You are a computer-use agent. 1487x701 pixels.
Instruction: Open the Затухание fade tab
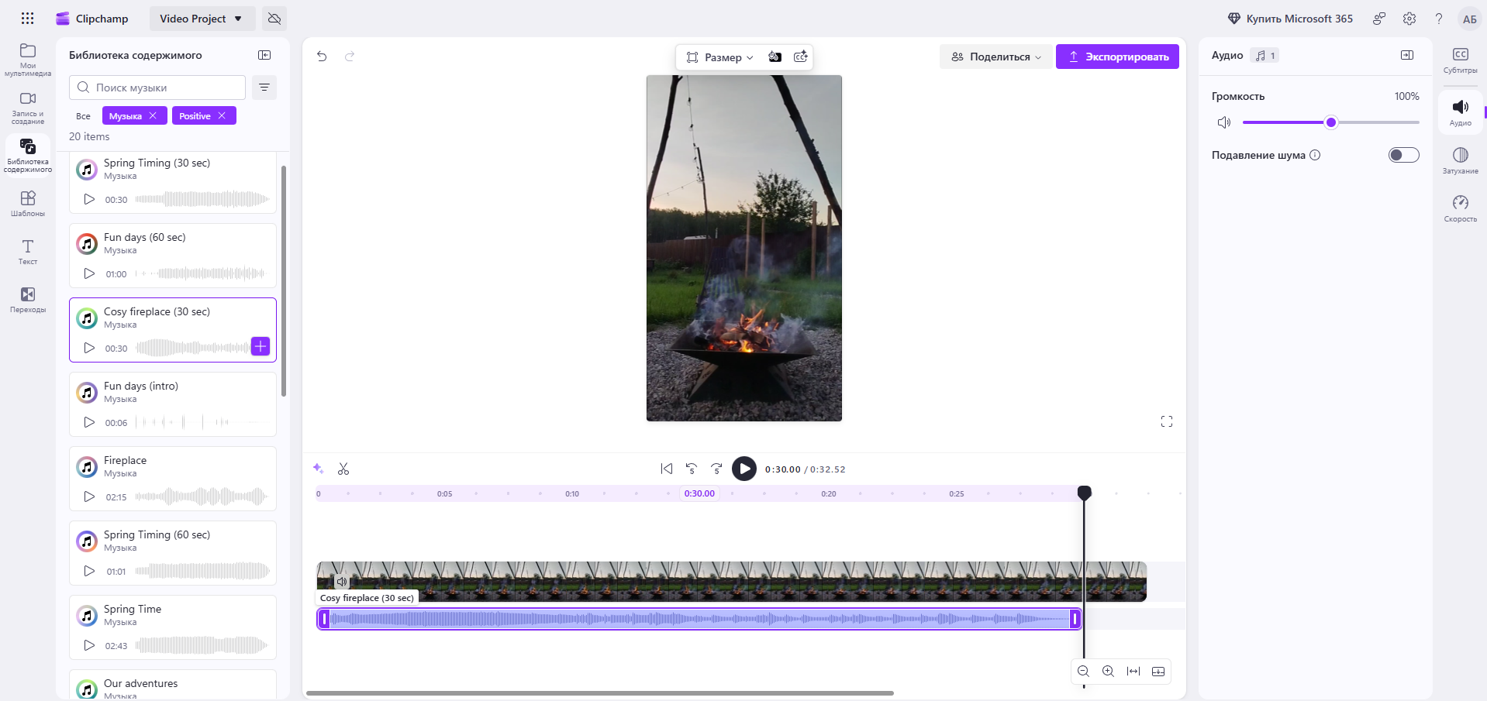pyautogui.click(x=1461, y=160)
